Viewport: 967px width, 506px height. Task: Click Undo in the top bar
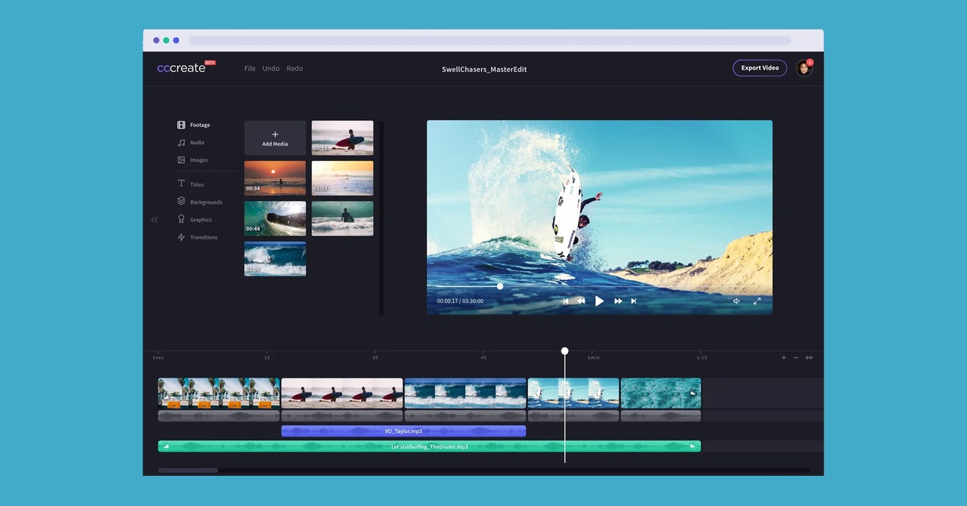click(270, 69)
